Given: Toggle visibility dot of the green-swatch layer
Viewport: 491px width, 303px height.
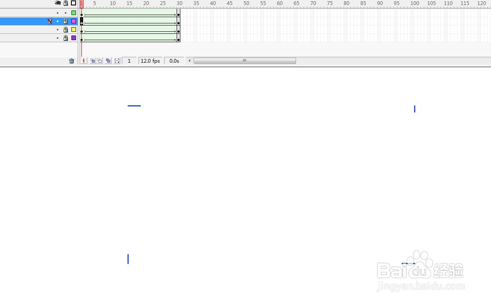Looking at the screenshot, I should (58, 13).
